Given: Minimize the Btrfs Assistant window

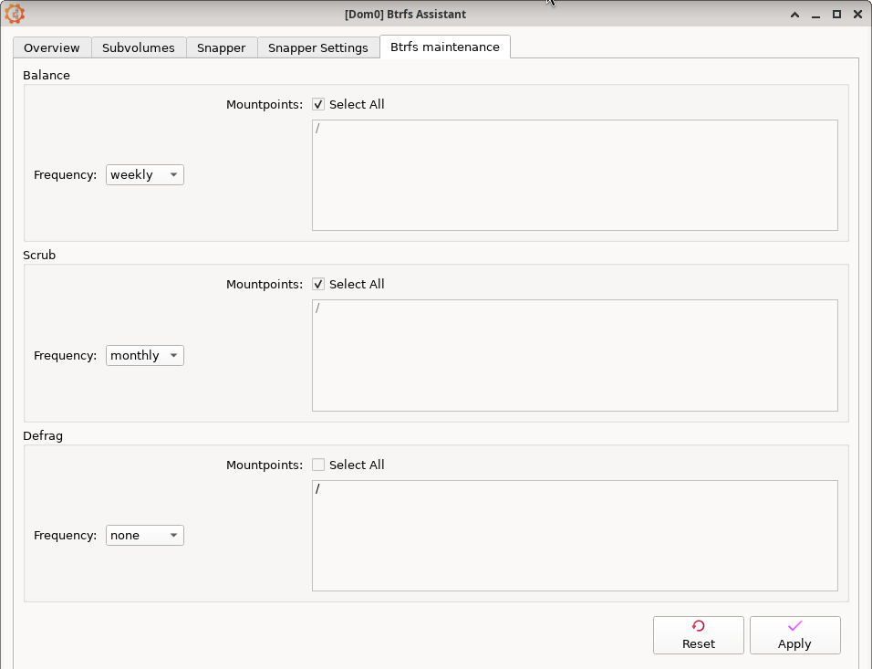Looking at the screenshot, I should pyautogui.click(x=816, y=14).
